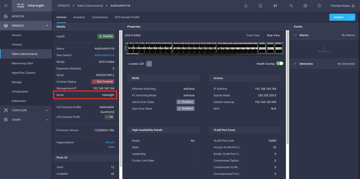Switch to the Connections tab
The image size is (360, 179).
[x=100, y=17]
